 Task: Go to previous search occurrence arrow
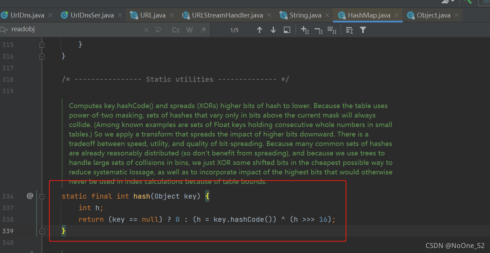(x=260, y=30)
